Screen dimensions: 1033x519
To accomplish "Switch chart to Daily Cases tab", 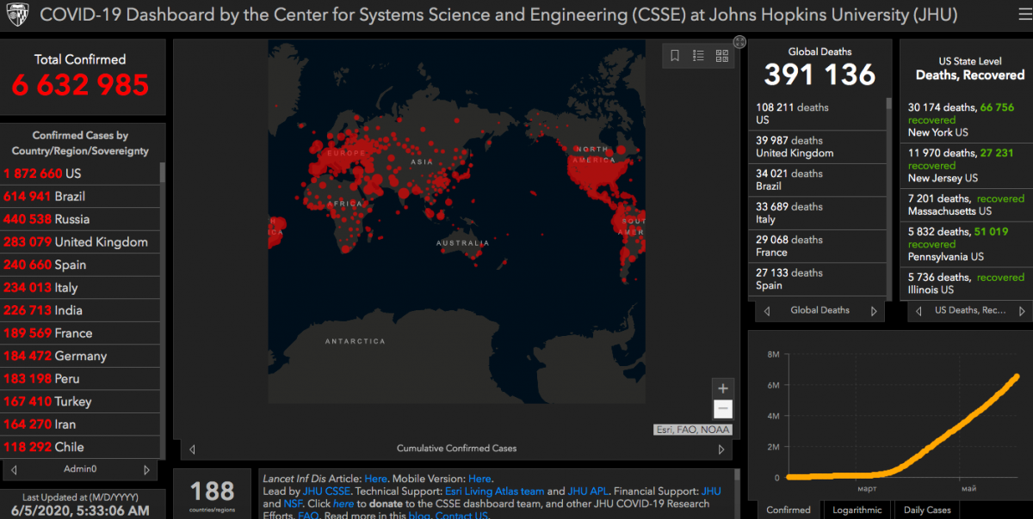I will [x=927, y=510].
